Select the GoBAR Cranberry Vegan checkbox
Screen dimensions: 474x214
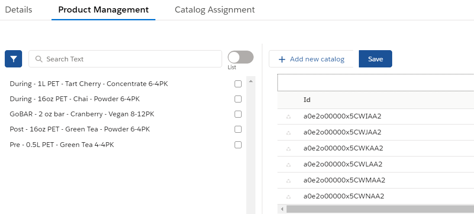click(238, 114)
